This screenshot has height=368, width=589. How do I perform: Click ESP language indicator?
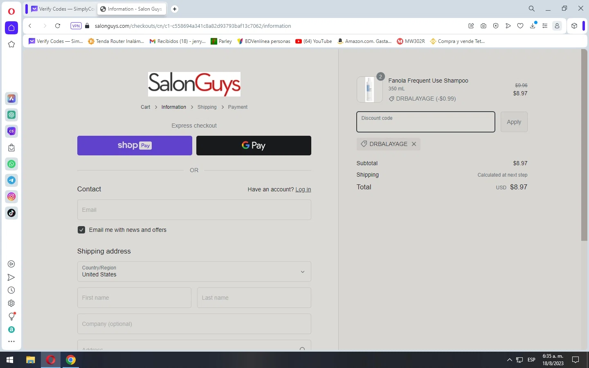(531, 360)
